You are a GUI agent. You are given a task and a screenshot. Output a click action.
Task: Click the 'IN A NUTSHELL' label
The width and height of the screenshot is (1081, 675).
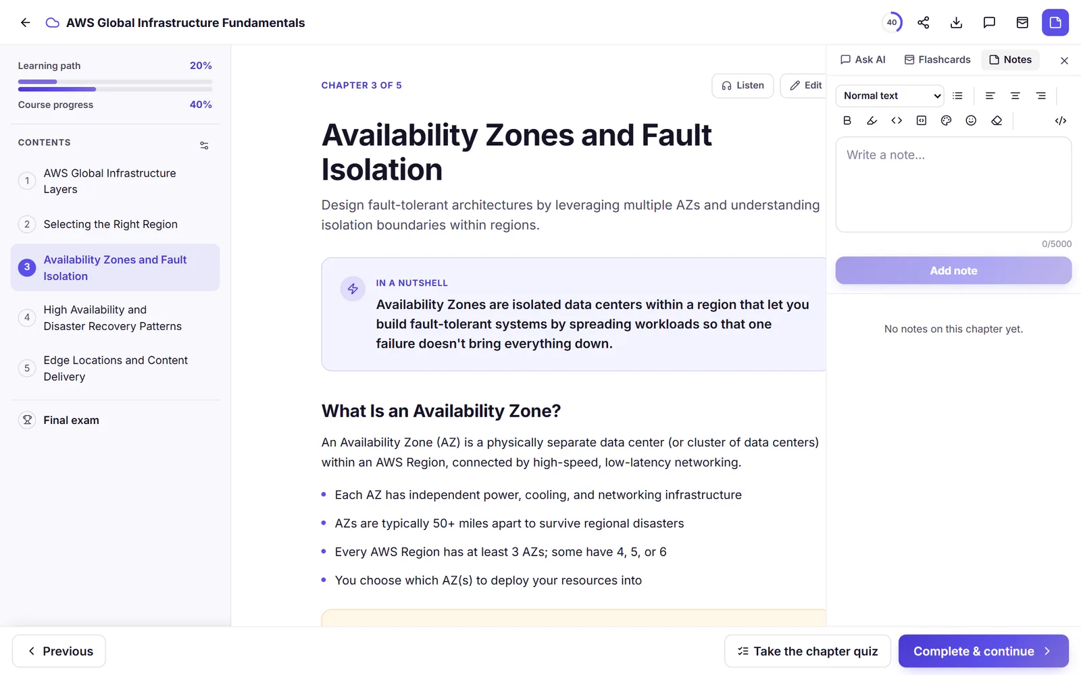(412, 283)
